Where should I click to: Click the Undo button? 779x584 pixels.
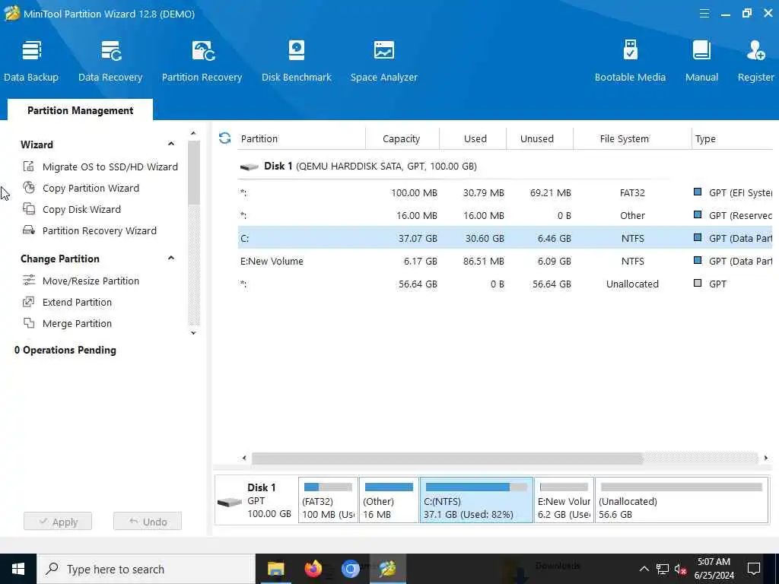coord(148,522)
